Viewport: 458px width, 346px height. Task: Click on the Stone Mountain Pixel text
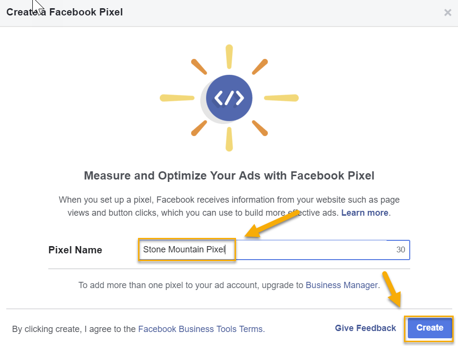pyautogui.click(x=184, y=249)
